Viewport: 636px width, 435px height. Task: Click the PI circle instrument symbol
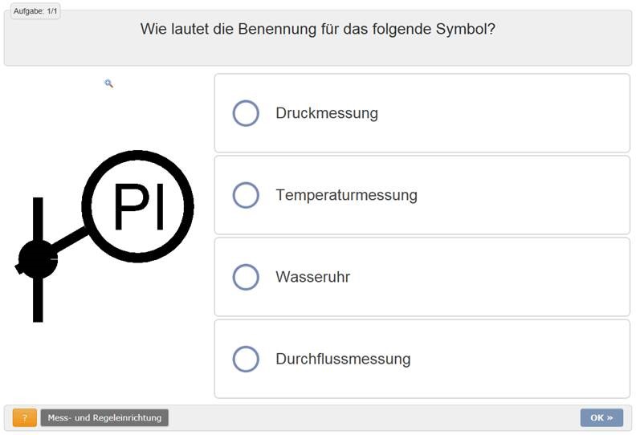[139, 206]
